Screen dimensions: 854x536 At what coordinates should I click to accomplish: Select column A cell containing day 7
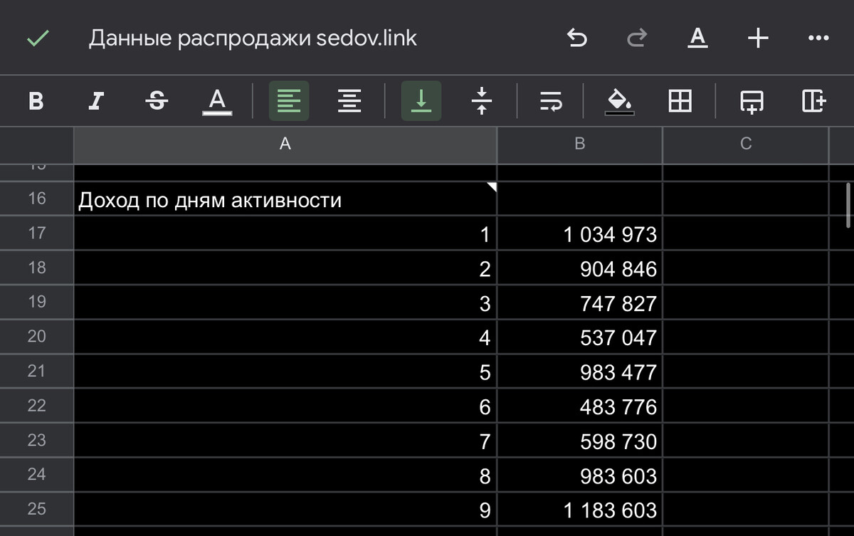(x=285, y=441)
